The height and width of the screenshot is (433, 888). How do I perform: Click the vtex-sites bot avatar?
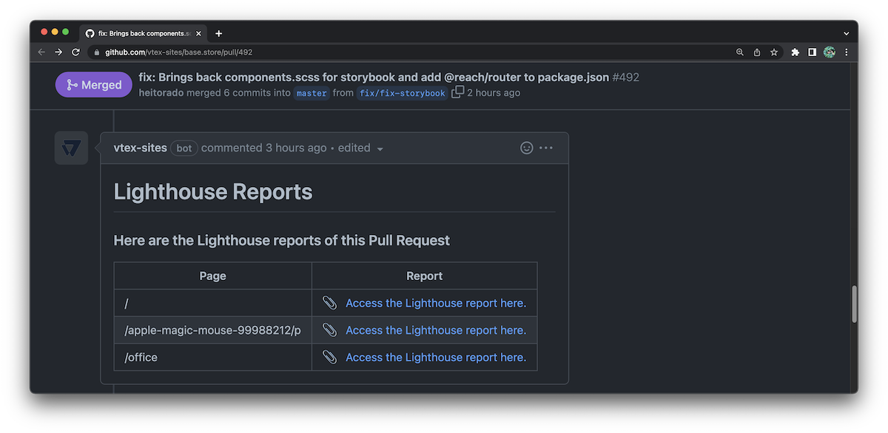(x=71, y=148)
